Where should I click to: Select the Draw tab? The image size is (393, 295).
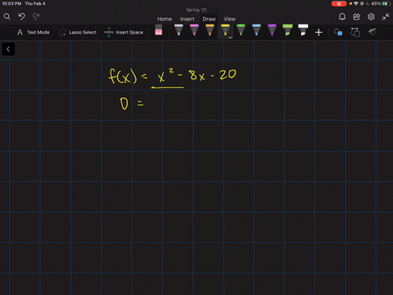tap(209, 19)
